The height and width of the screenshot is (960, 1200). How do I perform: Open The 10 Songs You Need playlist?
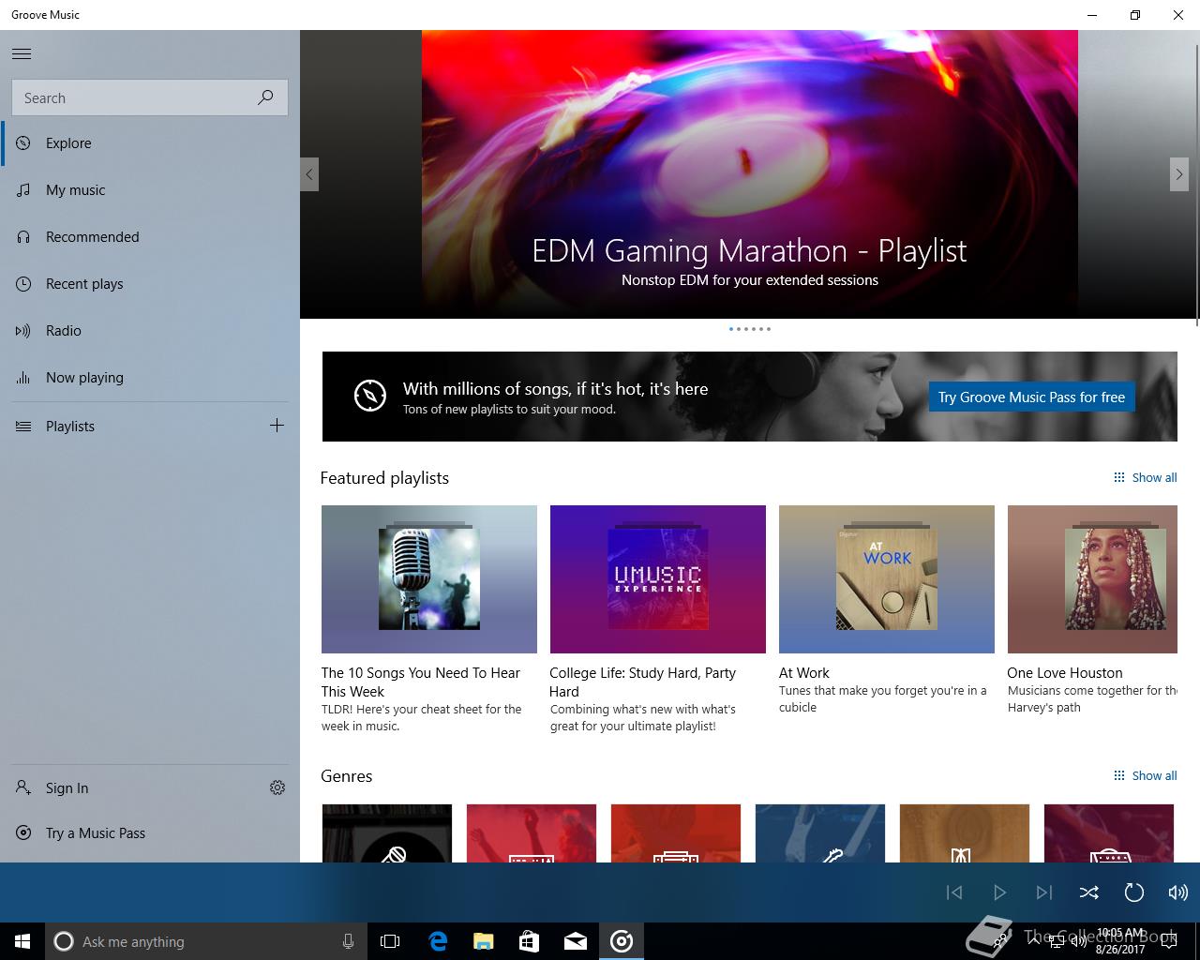(429, 579)
